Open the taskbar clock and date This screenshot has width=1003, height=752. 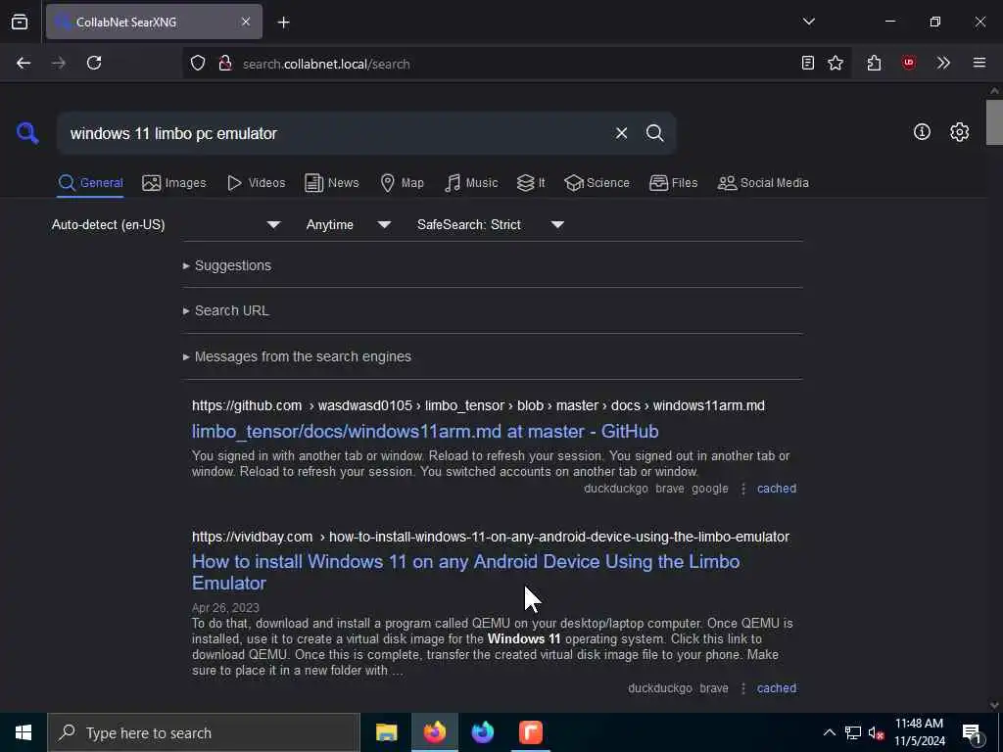click(x=919, y=732)
